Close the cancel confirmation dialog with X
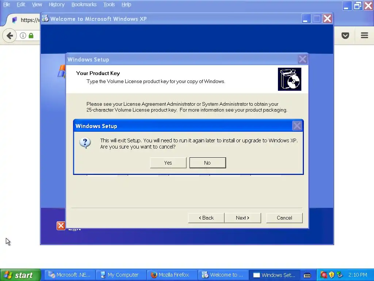The image size is (374, 281). click(297, 126)
